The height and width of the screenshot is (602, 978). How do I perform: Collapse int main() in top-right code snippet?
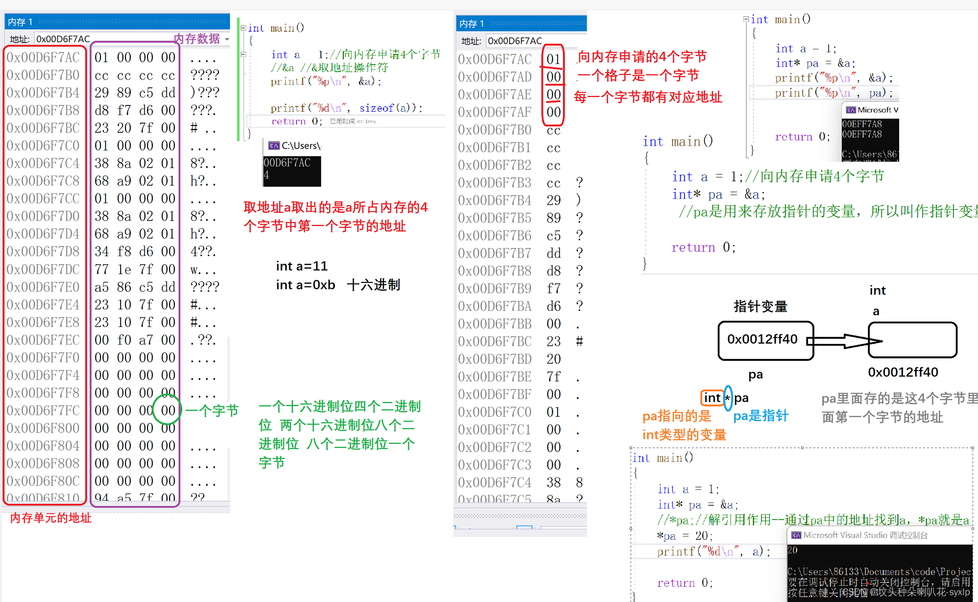pos(746,19)
